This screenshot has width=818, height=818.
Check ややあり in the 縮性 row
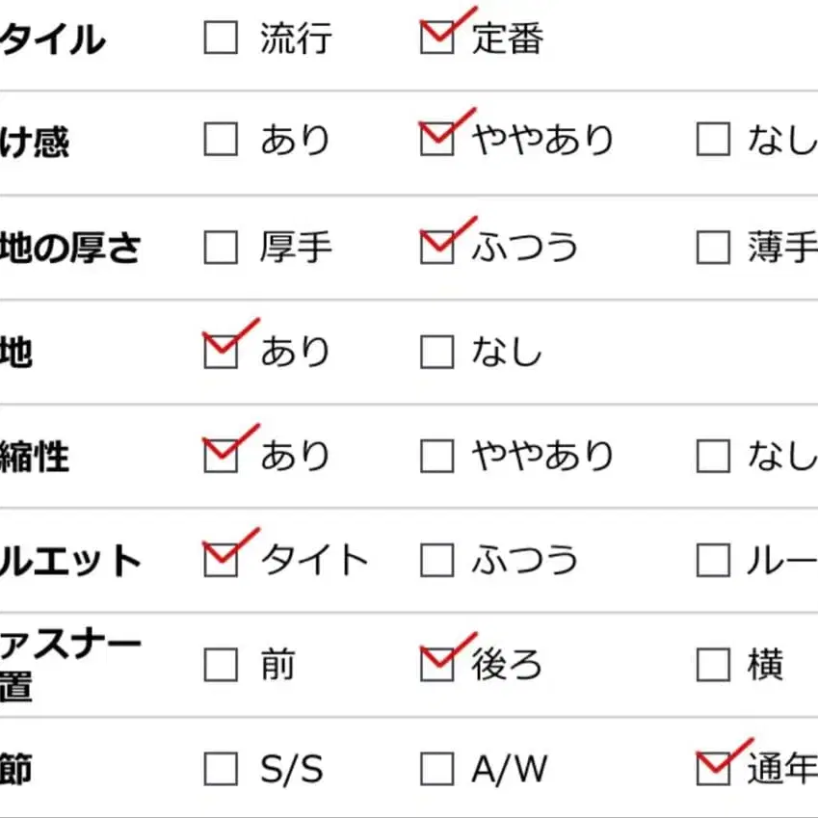click(436, 456)
